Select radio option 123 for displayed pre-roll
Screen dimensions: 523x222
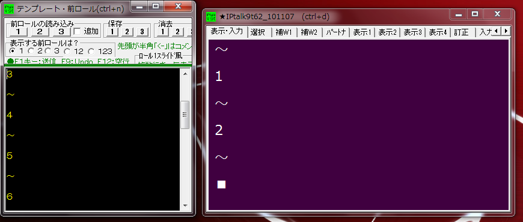pos(91,51)
